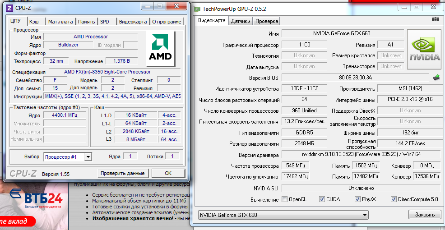Click the 17536 МГц default shader clock value
This screenshot has height=230, width=445.
click(x=427, y=176)
